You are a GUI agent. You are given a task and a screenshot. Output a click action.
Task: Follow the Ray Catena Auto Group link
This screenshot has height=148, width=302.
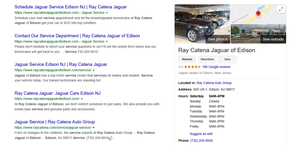pyautogui.click(x=214, y=83)
